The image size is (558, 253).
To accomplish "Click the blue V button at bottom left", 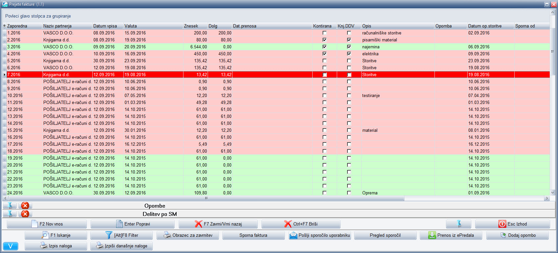I will coord(11,246).
